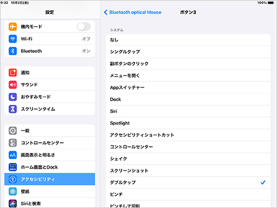Click the 設定 sidebar title
The height and width of the screenshot is (208, 277).
pos(50,12)
